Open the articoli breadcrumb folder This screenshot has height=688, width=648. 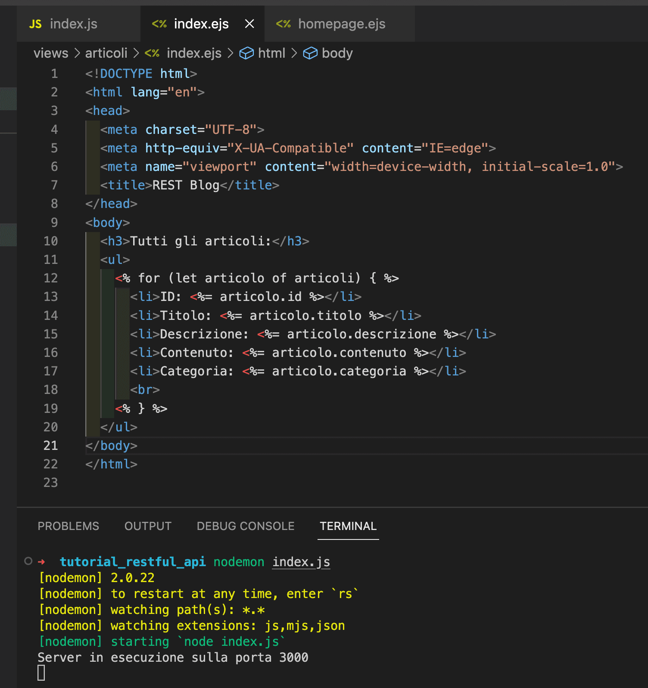click(106, 53)
